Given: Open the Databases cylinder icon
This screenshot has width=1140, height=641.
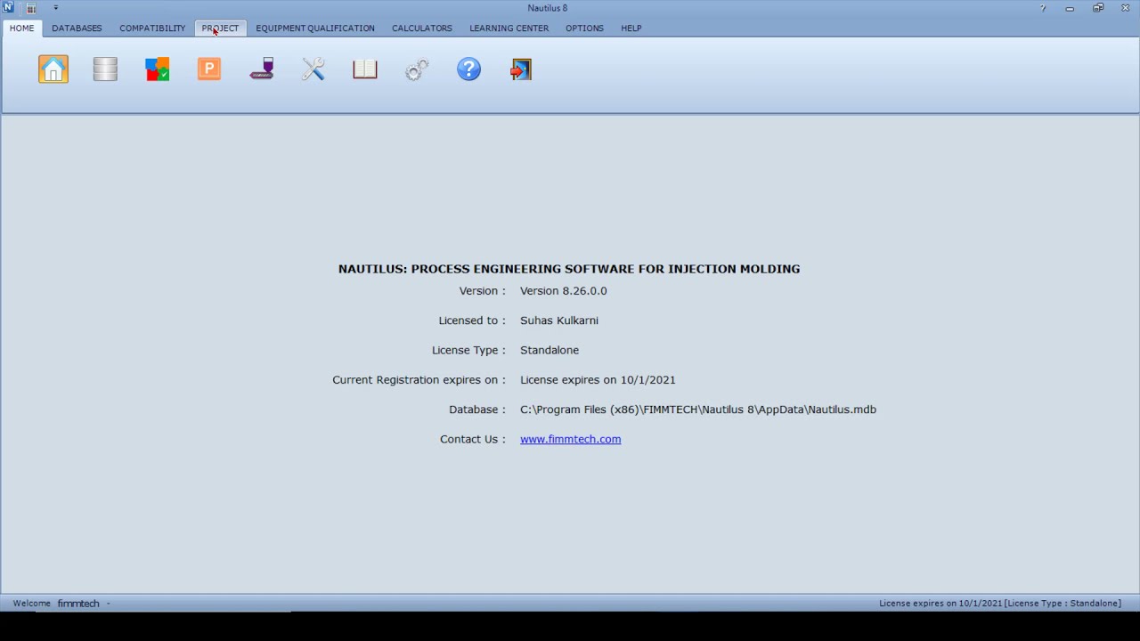Looking at the screenshot, I should (x=105, y=69).
